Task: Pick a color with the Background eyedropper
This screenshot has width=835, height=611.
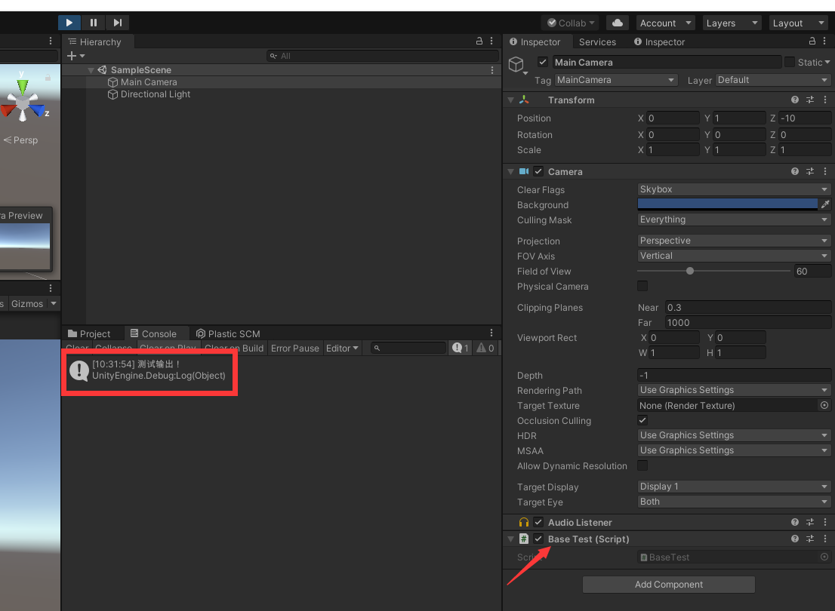Action: pos(825,204)
